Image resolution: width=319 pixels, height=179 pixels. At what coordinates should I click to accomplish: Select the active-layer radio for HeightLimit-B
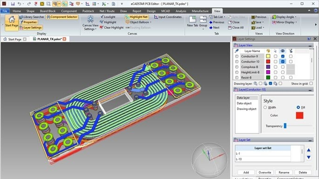coord(237,72)
